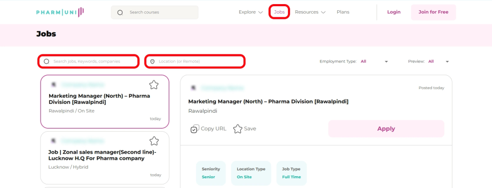Click 'Lucknow / Hybrid' text
The width and height of the screenshot is (492, 188).
(68, 167)
